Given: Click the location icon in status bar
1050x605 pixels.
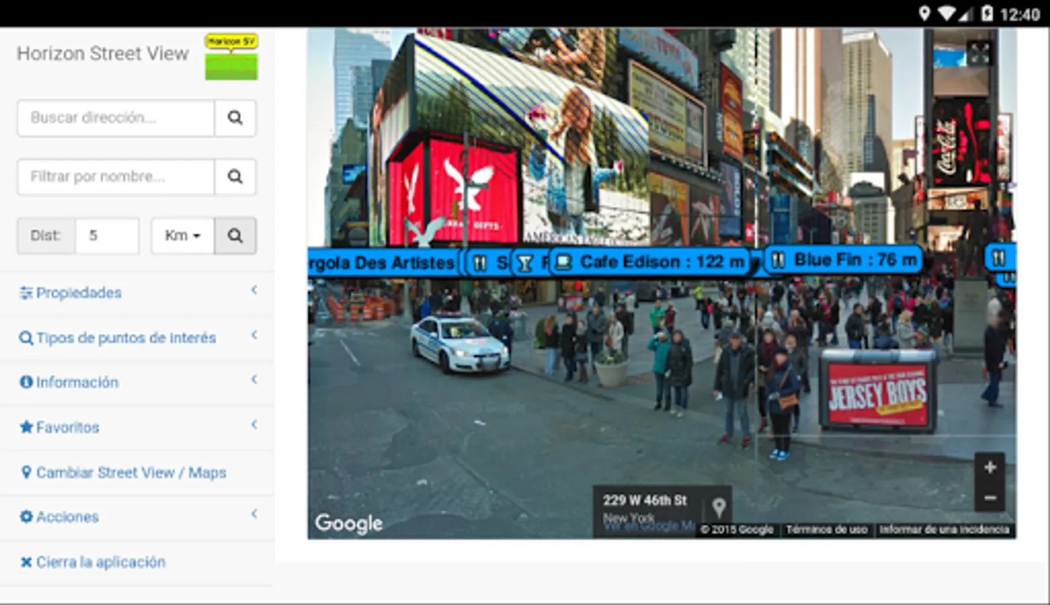Looking at the screenshot, I should (x=924, y=13).
